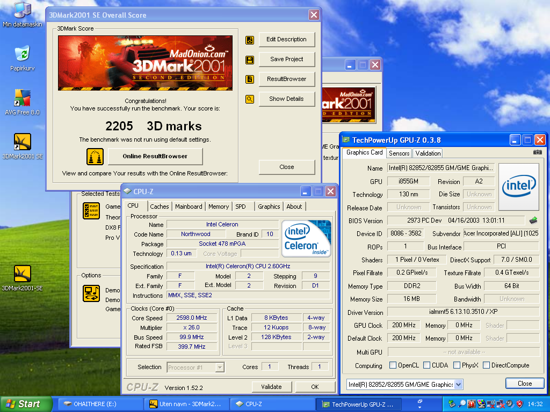Launch the 3DMark2001 SE desktop shortcut
Screen dimensions: 550x412
click(x=22, y=146)
